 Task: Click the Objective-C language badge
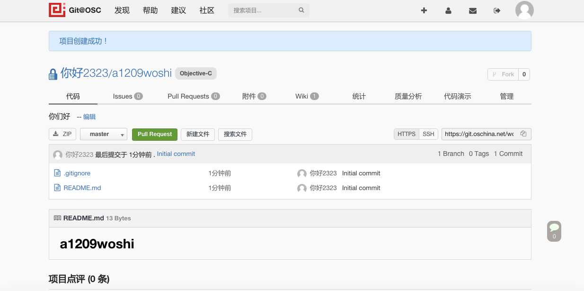click(x=196, y=73)
